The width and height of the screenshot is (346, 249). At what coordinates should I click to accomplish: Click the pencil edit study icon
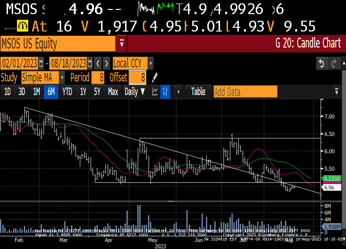155,78
